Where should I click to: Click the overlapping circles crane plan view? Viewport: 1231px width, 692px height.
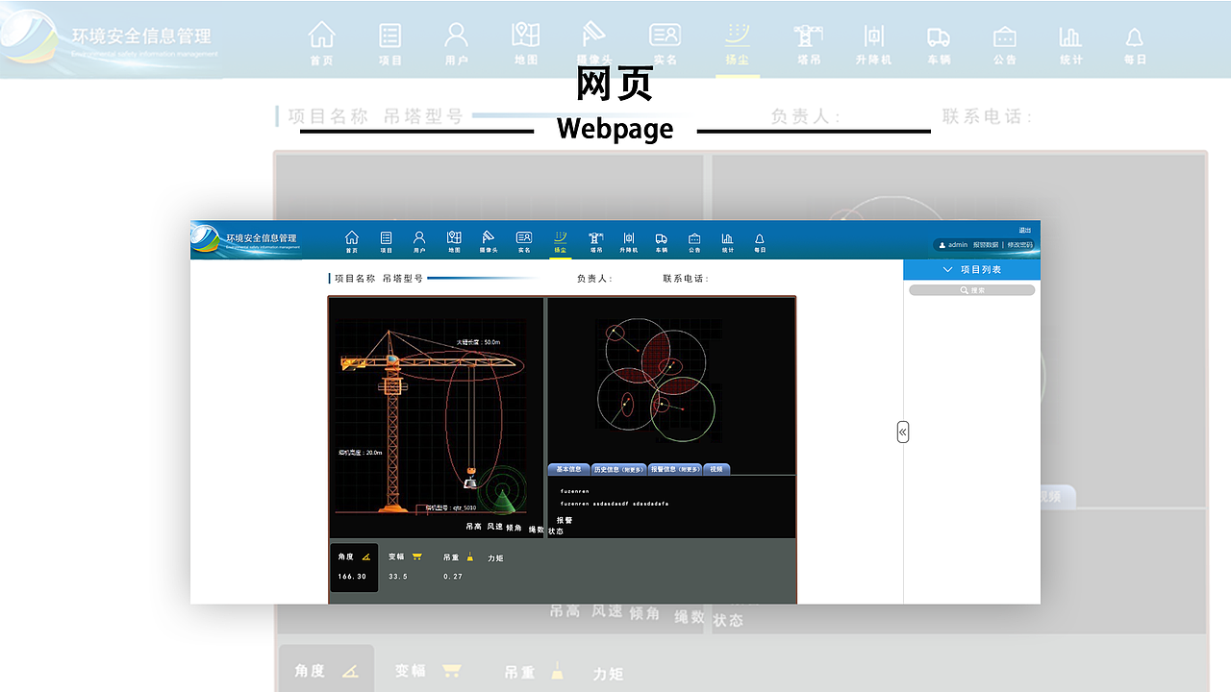657,382
